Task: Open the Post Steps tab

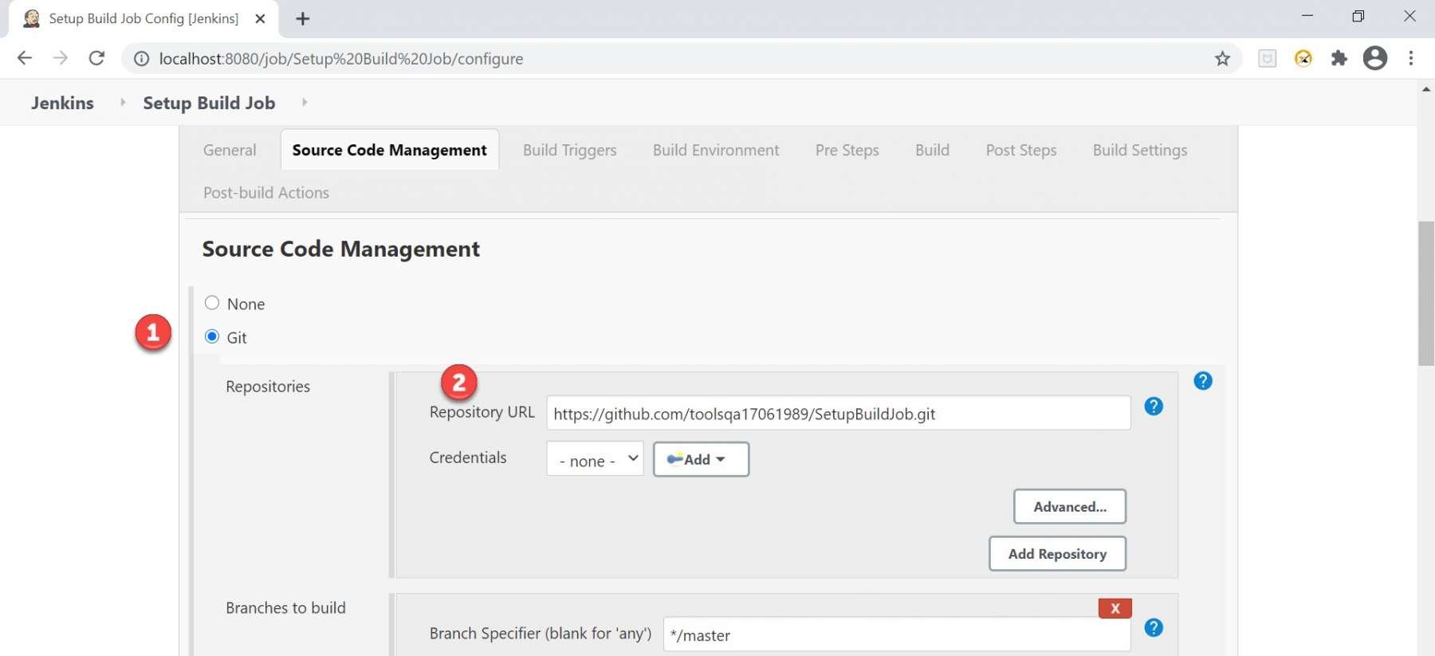Action: [1021, 150]
